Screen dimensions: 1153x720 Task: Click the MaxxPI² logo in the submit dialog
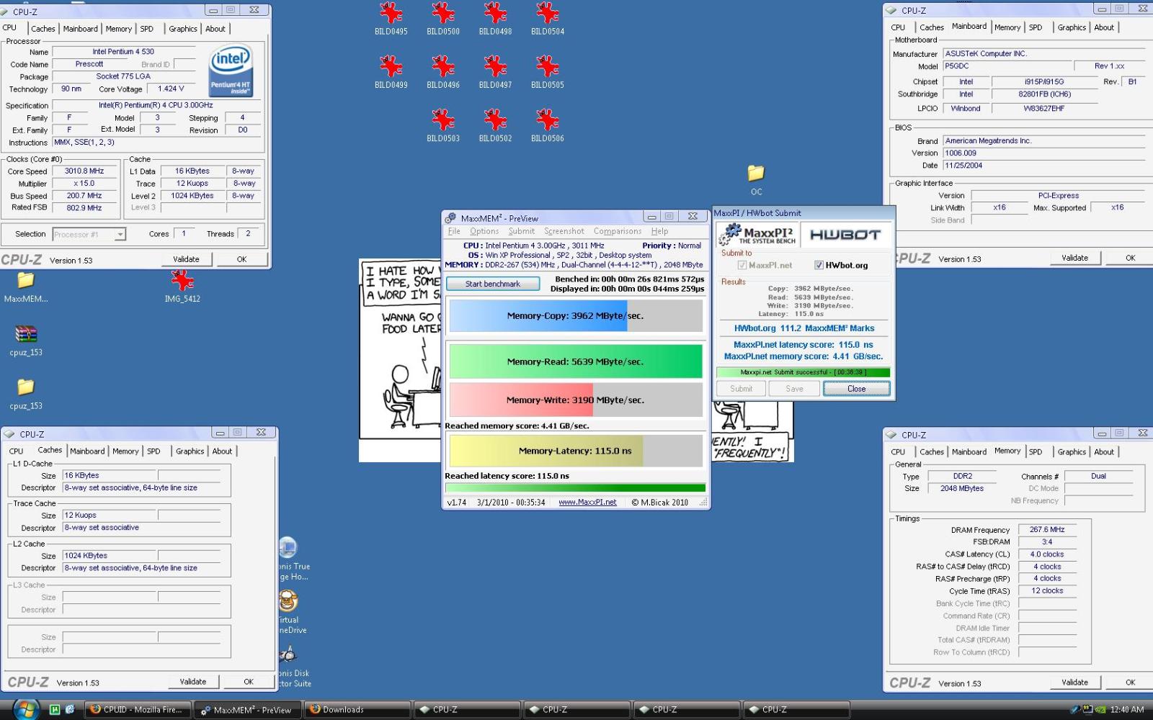(x=757, y=234)
